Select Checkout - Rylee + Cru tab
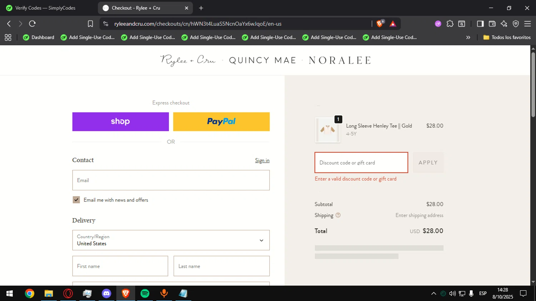The width and height of the screenshot is (536, 301). click(x=145, y=8)
